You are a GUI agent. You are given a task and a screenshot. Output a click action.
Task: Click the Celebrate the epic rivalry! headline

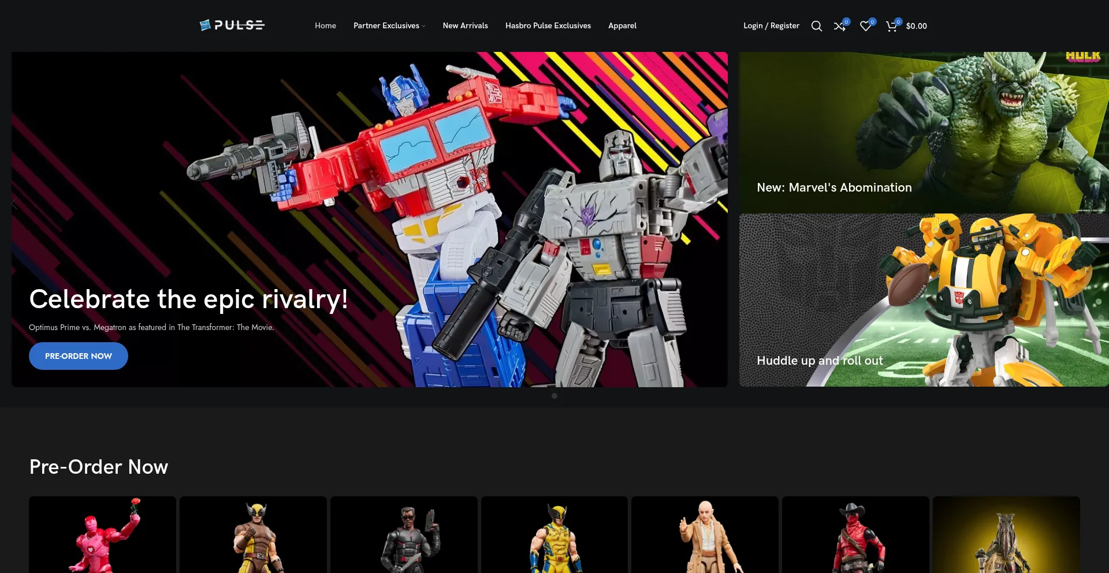pos(188,299)
